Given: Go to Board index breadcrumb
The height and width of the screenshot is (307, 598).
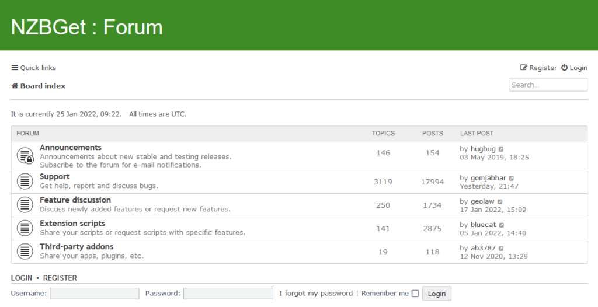Looking at the screenshot, I should 38,86.
